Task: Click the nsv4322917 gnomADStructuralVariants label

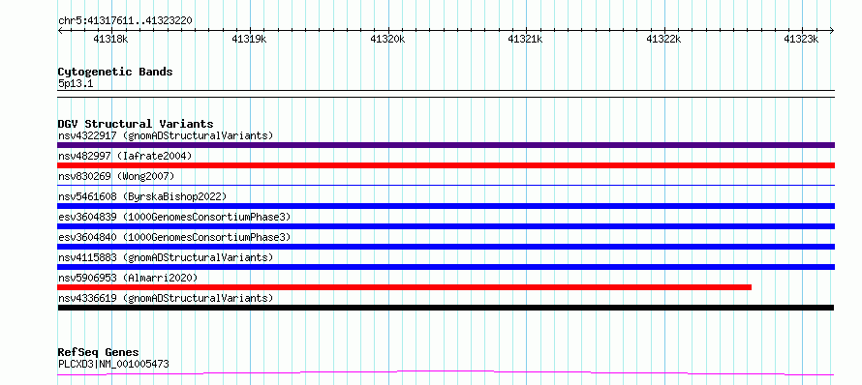Action: [x=166, y=135]
